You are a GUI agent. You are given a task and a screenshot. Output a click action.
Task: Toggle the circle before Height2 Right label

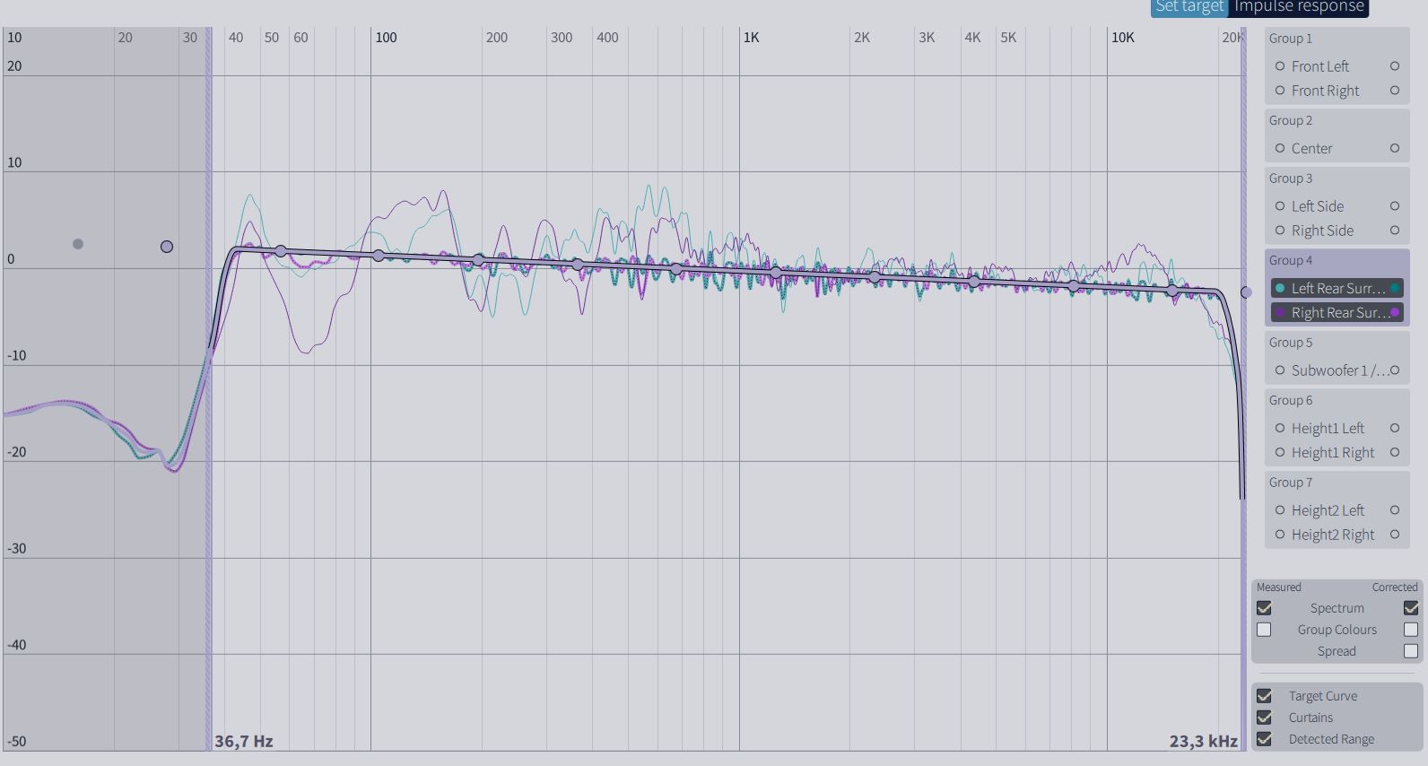1280,535
